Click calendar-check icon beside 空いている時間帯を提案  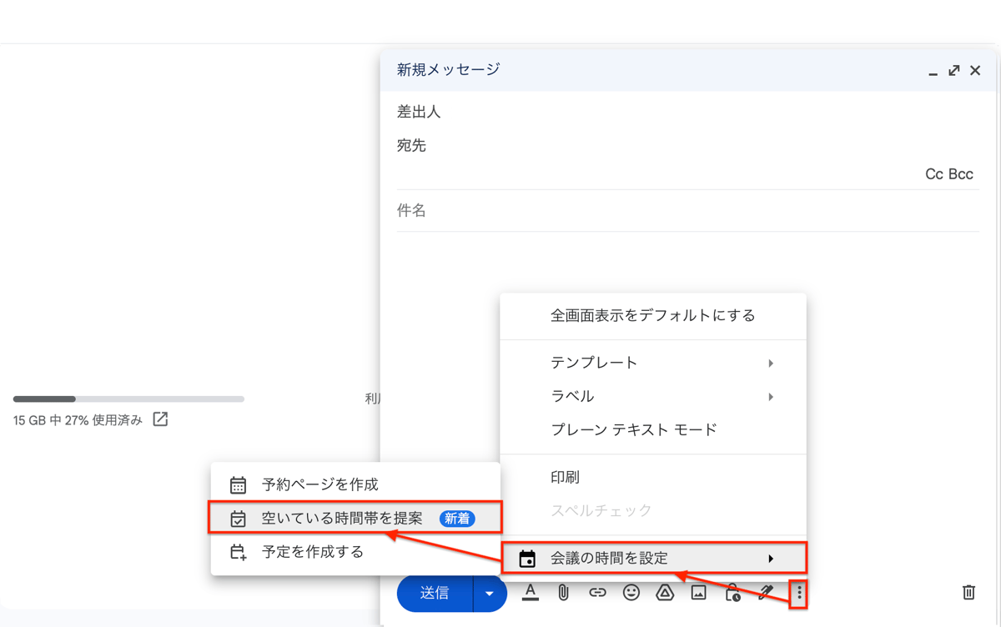pos(238,519)
